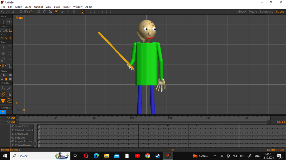Switch to the Figure editor
Screen dimensions: 286x160
click(x=253, y=12)
